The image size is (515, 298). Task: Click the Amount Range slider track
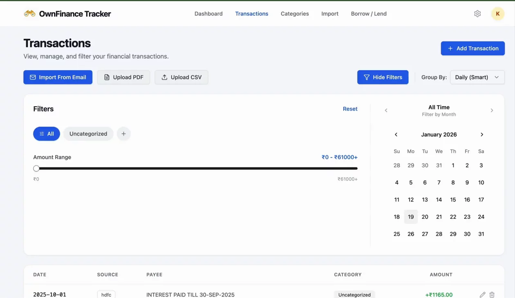pos(195,168)
